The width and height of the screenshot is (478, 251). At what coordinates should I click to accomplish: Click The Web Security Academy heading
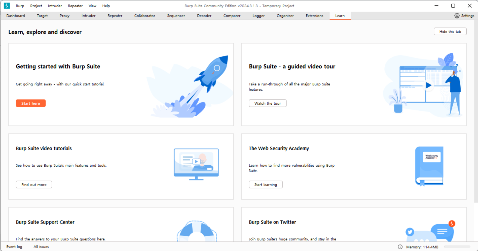(279, 148)
